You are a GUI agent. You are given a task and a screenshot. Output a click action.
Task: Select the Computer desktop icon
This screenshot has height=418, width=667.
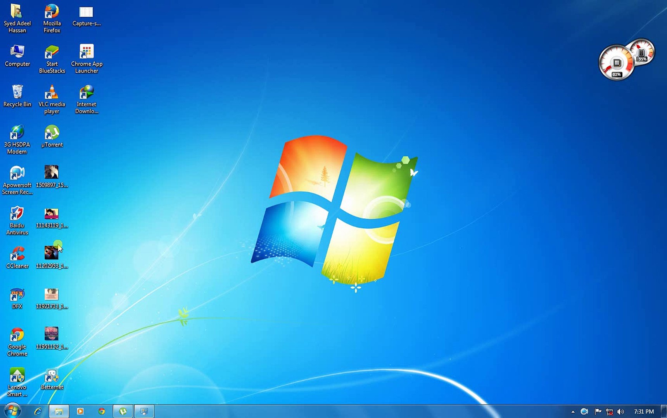click(17, 56)
